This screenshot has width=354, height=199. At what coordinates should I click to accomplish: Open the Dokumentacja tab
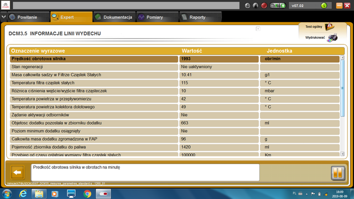tap(114, 17)
